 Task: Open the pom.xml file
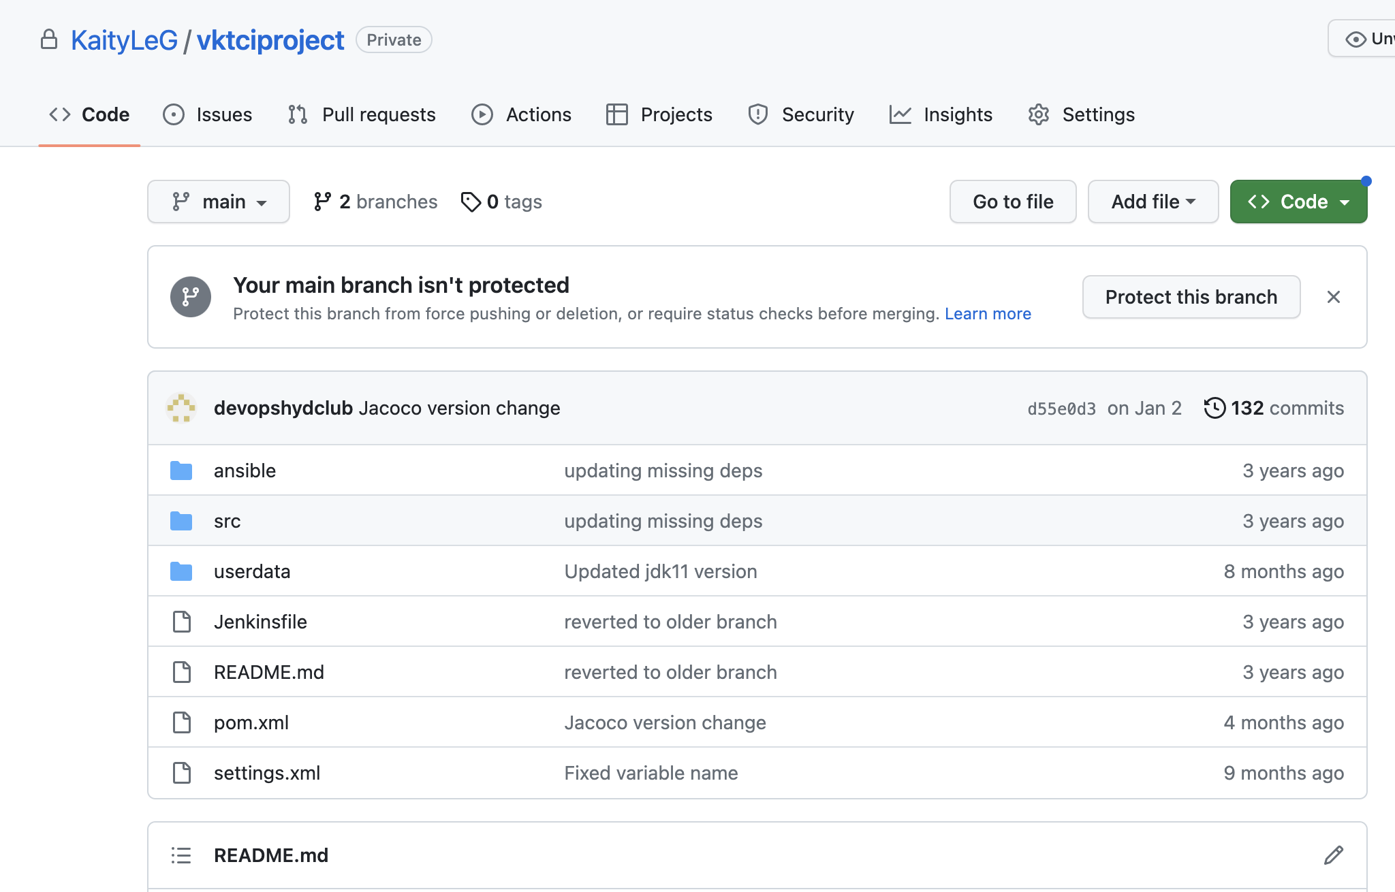tap(251, 722)
